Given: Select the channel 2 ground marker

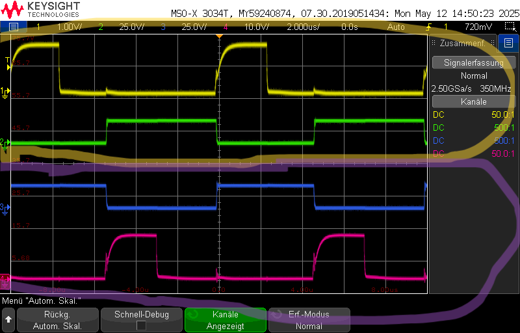Looking at the screenshot, I should point(5,142).
